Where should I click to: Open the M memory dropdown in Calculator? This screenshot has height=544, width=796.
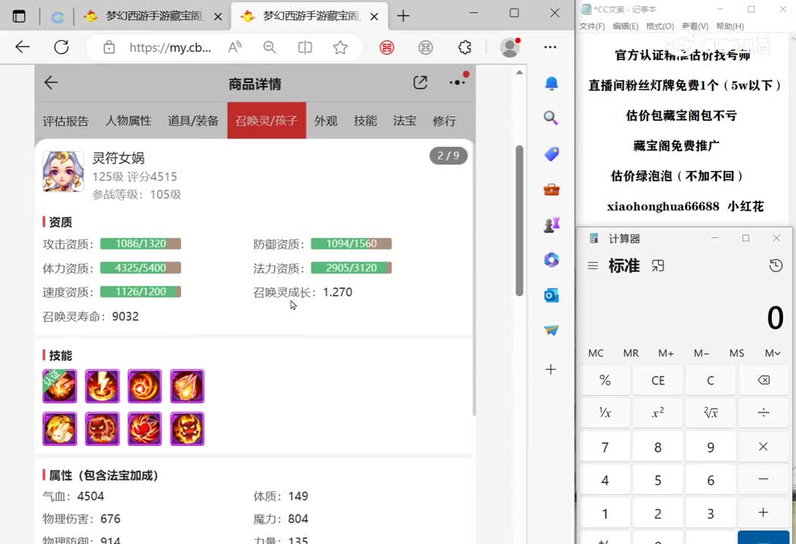(773, 354)
